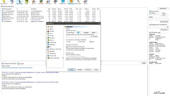Enable Solo permitir conexiones ofuscadas

tap(67, 48)
